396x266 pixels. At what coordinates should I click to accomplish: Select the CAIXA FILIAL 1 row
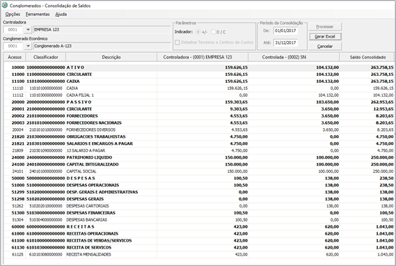click(199, 95)
